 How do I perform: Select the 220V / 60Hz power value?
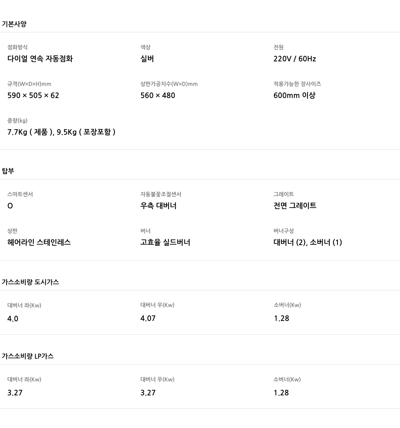(295, 59)
